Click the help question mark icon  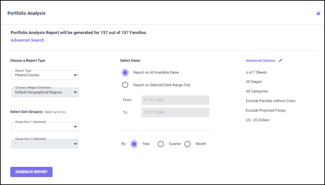tap(318, 14)
